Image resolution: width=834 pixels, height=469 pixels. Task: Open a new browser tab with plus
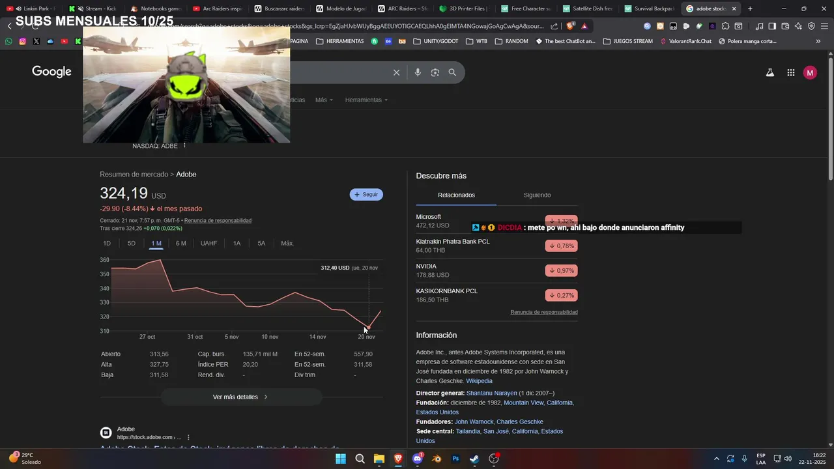750,8
